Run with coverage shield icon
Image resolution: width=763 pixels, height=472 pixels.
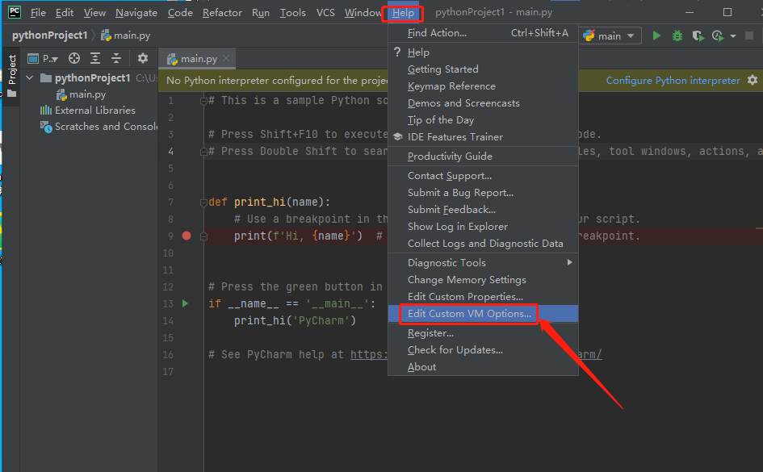pyautogui.click(x=698, y=36)
